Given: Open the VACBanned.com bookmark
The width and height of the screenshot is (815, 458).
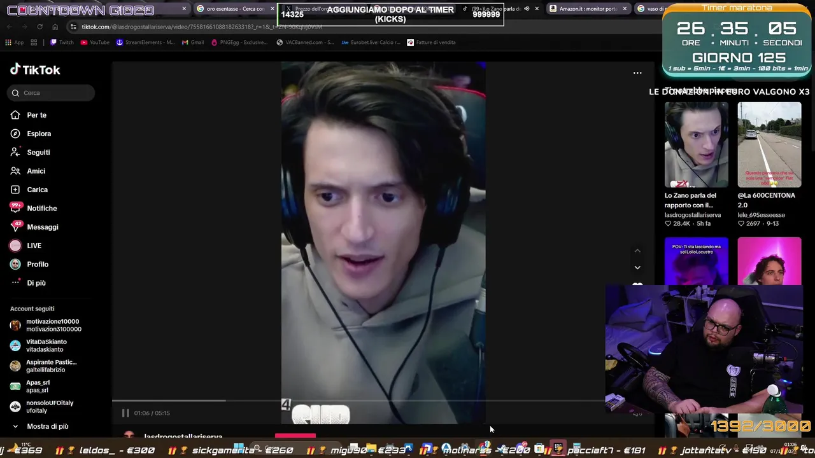Looking at the screenshot, I should [306, 43].
